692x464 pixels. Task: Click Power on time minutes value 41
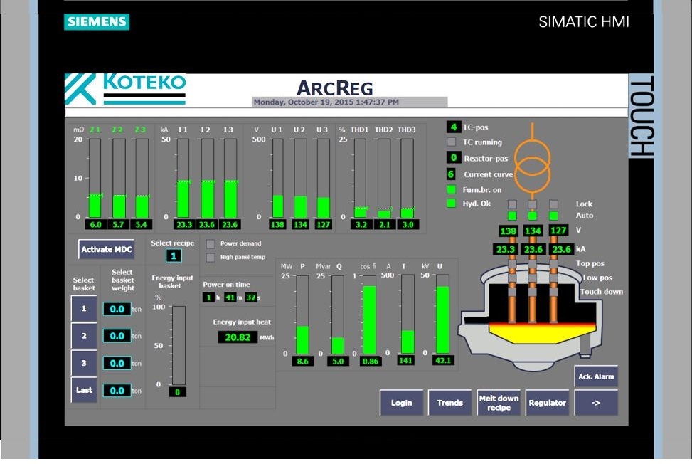point(230,297)
